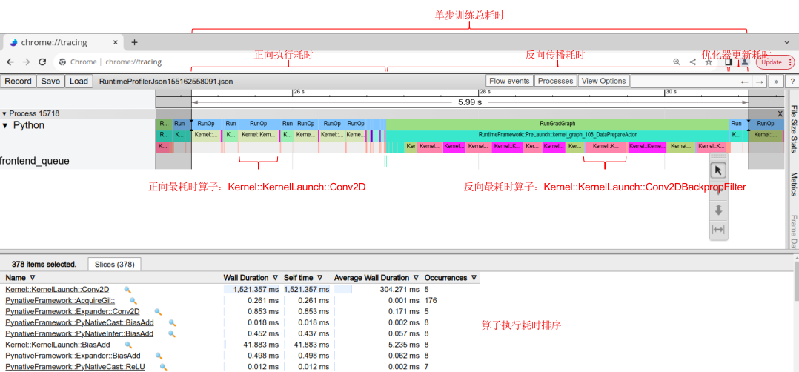Screen dimensions: 799x372
Task: Close the Process 15718 track with X
Action: coord(780,114)
